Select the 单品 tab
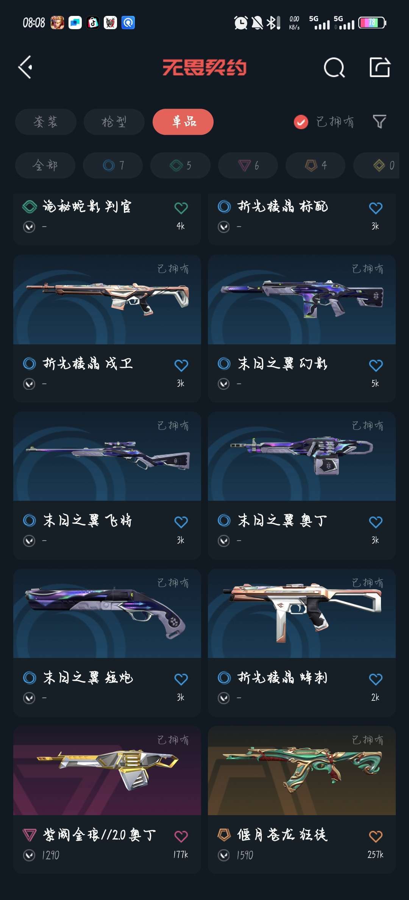409x900 pixels. click(183, 122)
